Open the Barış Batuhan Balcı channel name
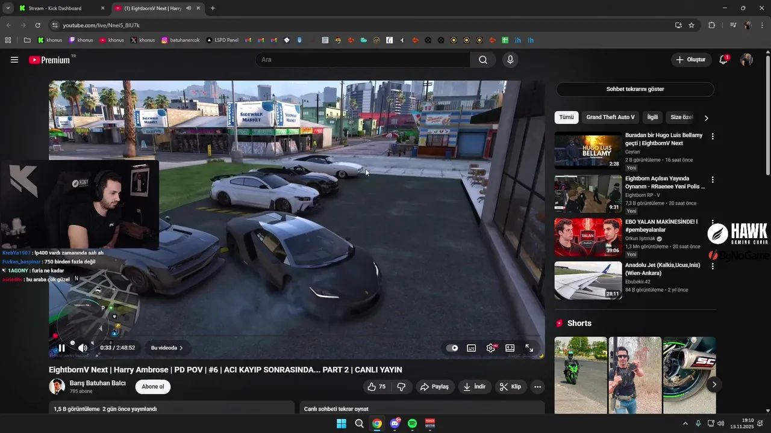 tap(98, 383)
